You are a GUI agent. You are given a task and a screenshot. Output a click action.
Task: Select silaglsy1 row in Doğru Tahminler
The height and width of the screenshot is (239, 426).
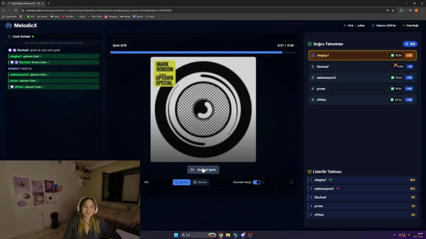click(362, 55)
